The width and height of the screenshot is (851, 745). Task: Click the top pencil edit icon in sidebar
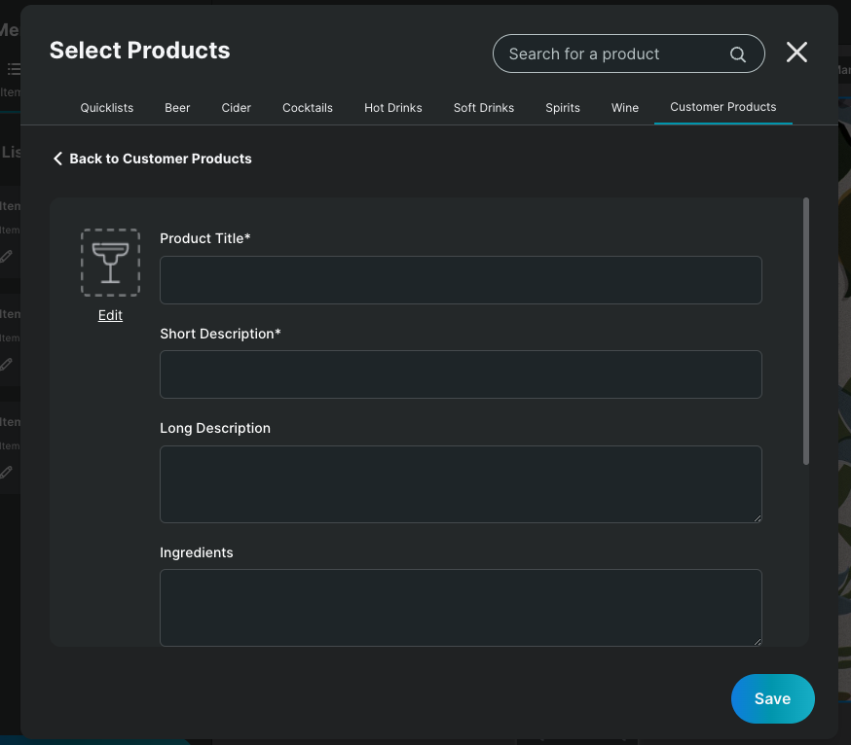[x=6, y=256]
